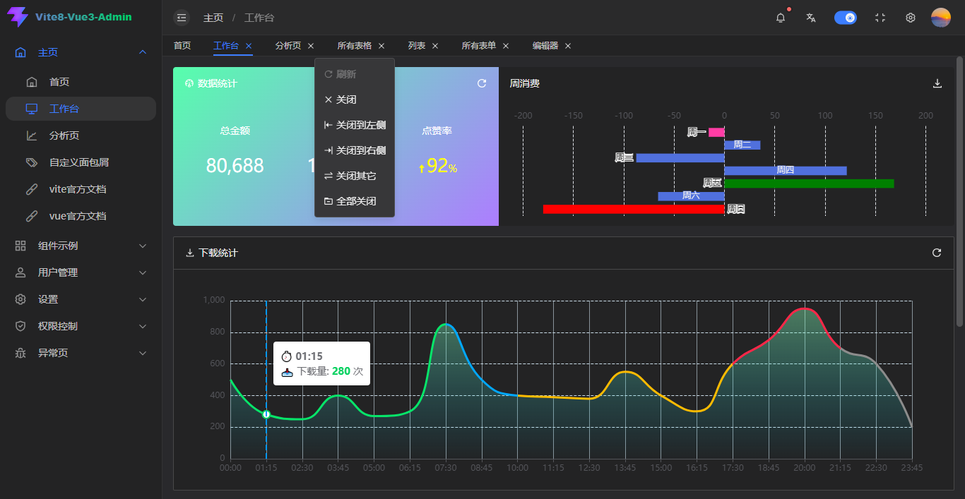Screen dimensions: 965x499
Task: Choose 关闭其它 in the context menu
Action: click(355, 176)
